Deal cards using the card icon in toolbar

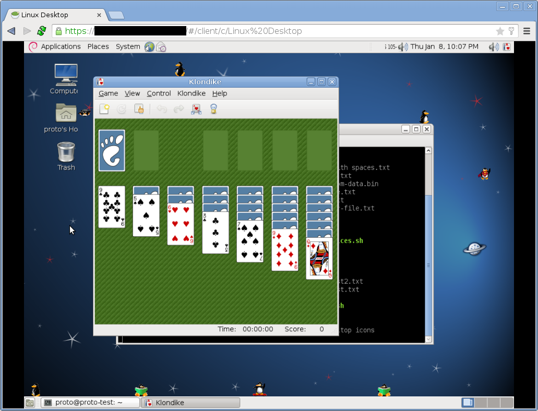pos(196,109)
